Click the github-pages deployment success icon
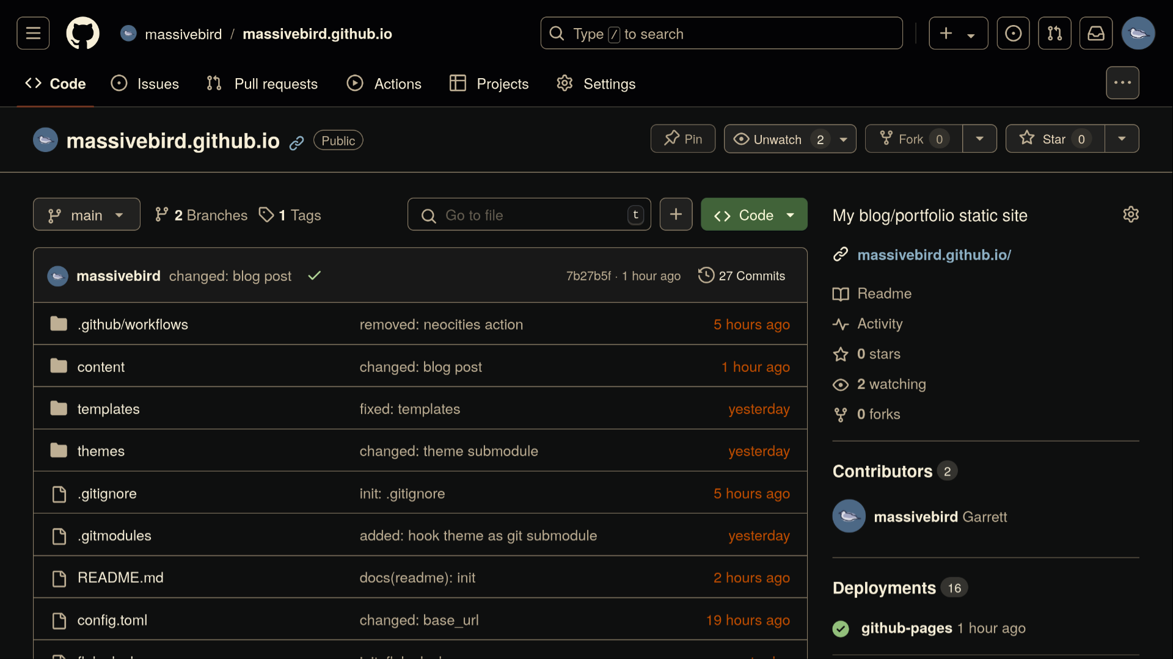Image resolution: width=1173 pixels, height=659 pixels. tap(841, 628)
